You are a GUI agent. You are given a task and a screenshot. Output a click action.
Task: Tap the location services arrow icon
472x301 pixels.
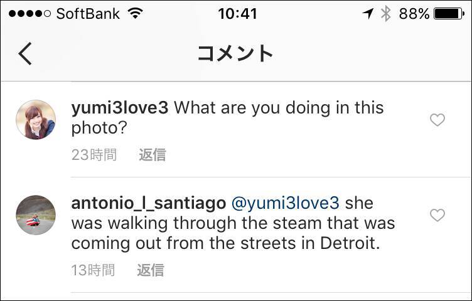pos(368,14)
